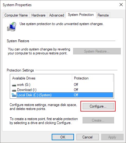
Task: Click the system protection computer icon
Action: pos(12,27)
